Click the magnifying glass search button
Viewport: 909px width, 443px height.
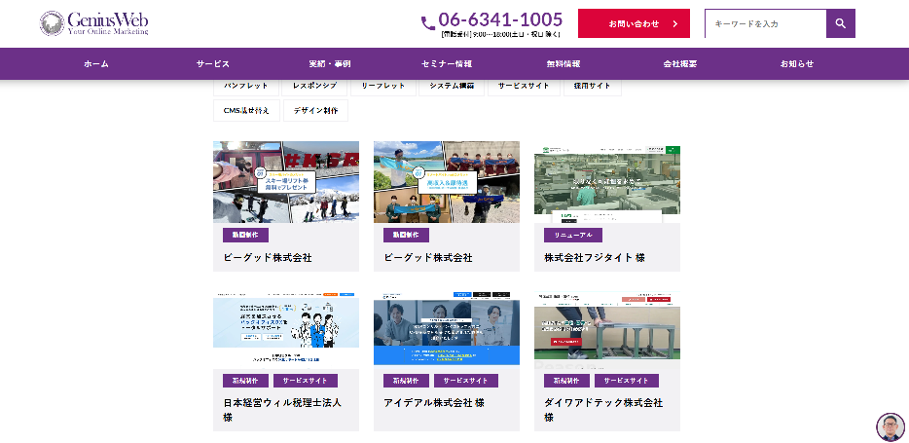pos(840,23)
